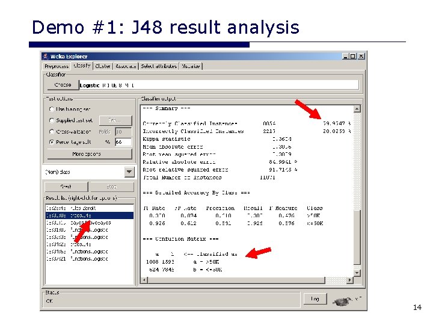Image resolution: width=433 pixels, height=325 pixels.
Task: Click the Incorrectly Classified Instances line
Action: coord(247,131)
